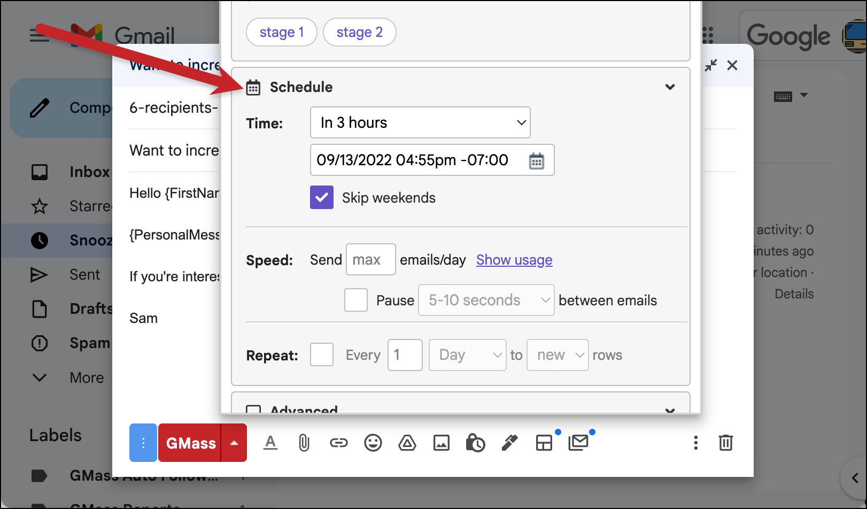Viewport: 867px width, 509px height.
Task: Open the input tools dropdown arrow
Action: pos(804,96)
